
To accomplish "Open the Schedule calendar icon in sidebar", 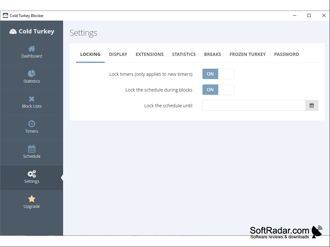I will pyautogui.click(x=32, y=149).
